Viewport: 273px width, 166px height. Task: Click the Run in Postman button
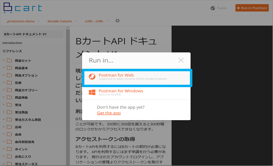(x=252, y=8)
